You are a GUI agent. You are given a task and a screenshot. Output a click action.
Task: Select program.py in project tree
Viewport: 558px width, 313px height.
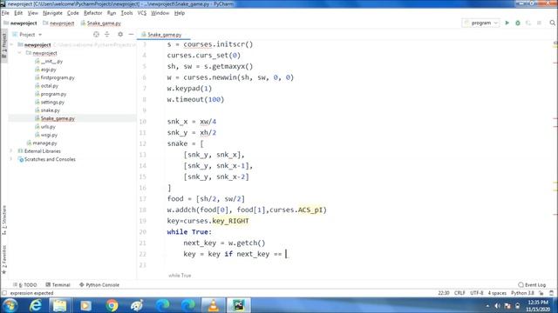click(53, 94)
